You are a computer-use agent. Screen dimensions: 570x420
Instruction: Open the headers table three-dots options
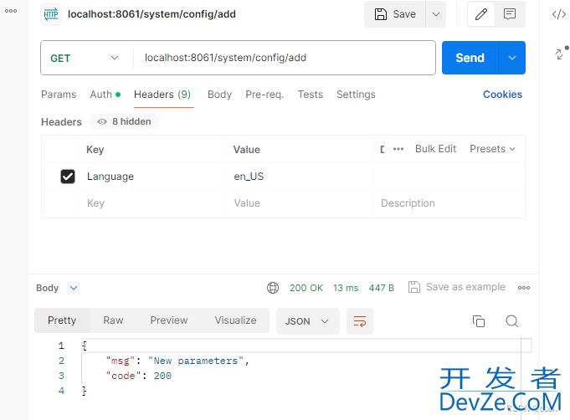[x=398, y=149]
